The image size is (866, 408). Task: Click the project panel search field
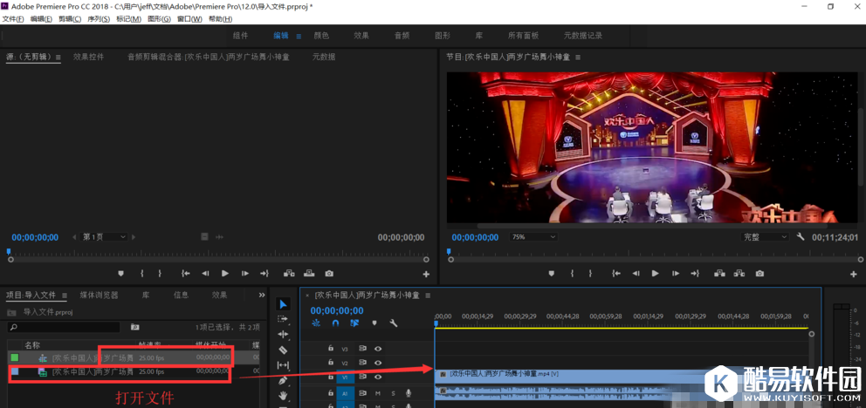pyautogui.click(x=65, y=327)
